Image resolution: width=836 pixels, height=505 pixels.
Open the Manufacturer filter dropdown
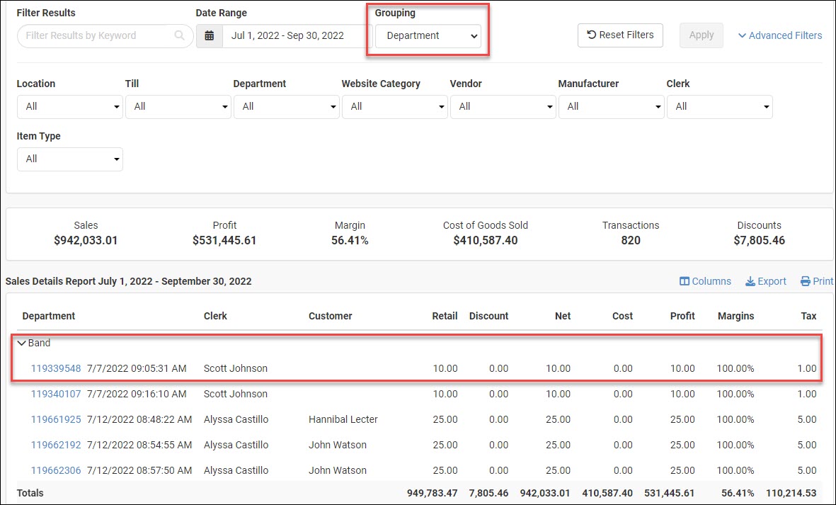pos(611,107)
